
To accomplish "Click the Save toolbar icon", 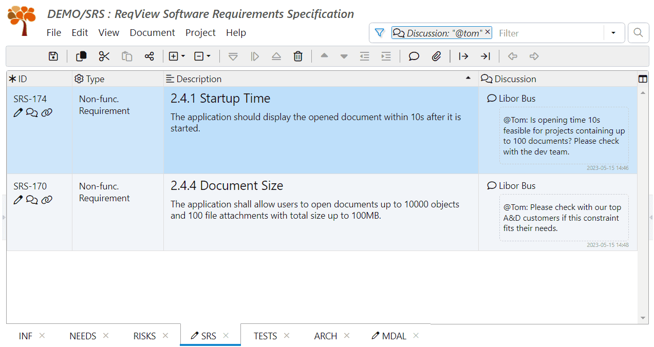I will click(x=53, y=56).
